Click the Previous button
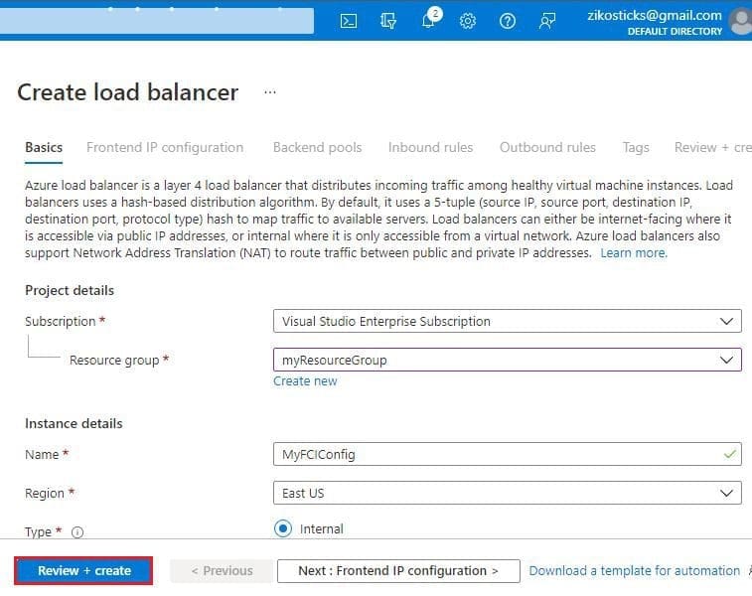Image resolution: width=752 pixels, height=596 pixels. click(223, 570)
